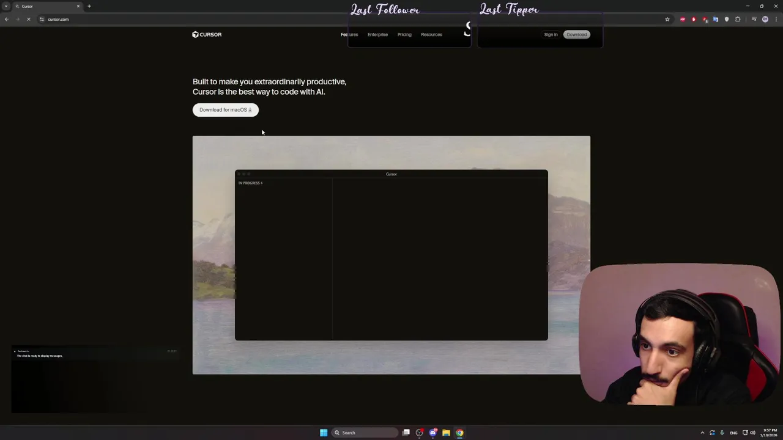The height and width of the screenshot is (440, 783).
Task: Open Google Chrome from the taskbar
Action: (x=459, y=433)
